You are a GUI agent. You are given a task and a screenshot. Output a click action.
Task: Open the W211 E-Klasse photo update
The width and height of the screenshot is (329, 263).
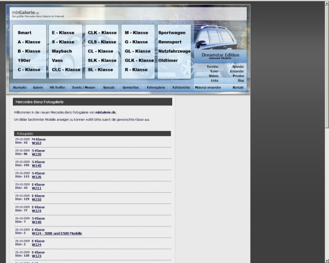click(36, 189)
